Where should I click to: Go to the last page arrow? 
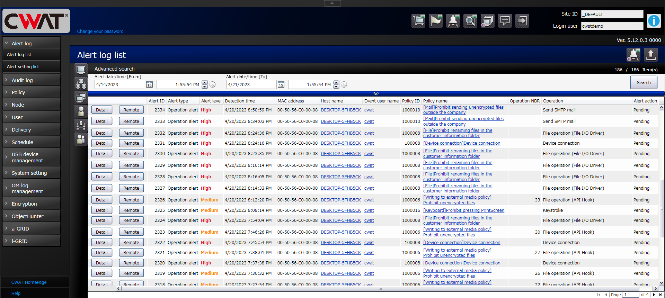pyautogui.click(x=660, y=295)
